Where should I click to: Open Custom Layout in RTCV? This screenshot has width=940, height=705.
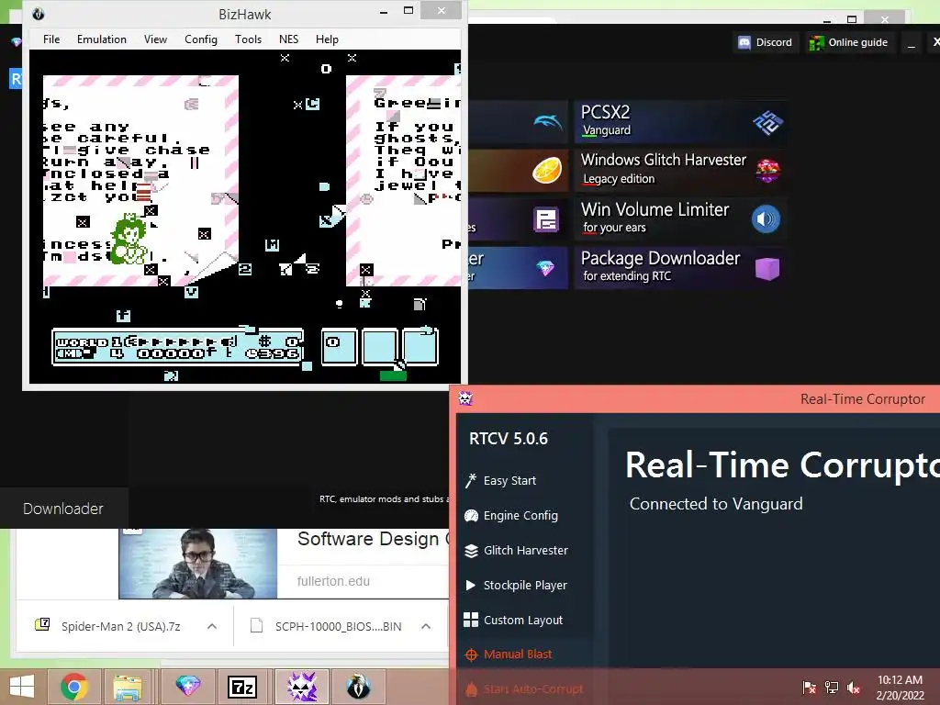(522, 620)
